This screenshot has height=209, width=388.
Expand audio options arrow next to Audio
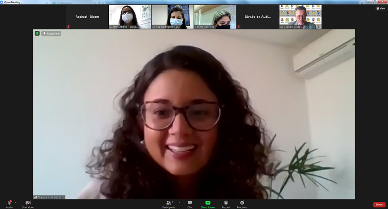pos(16,203)
